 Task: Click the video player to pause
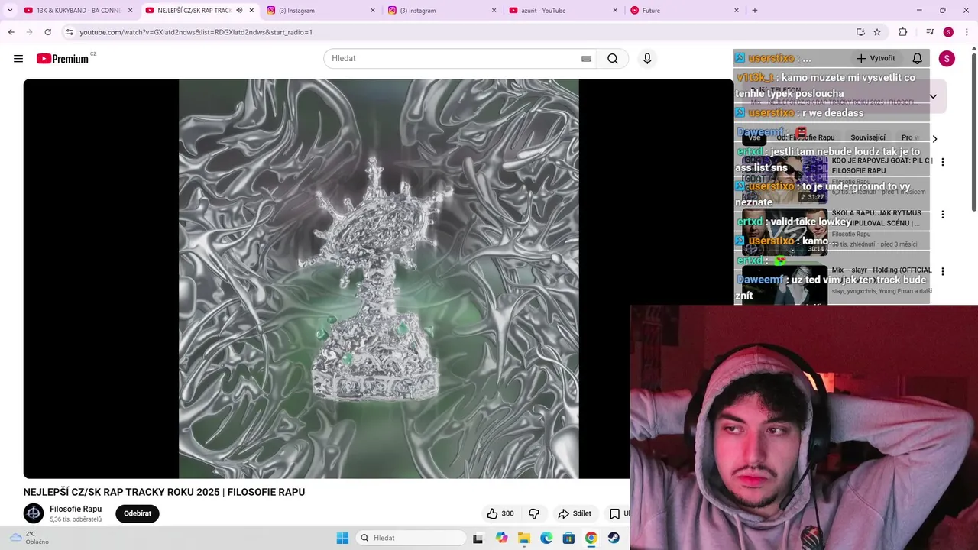coord(378,279)
